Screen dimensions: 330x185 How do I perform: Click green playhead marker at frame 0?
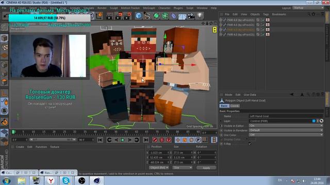click(13, 132)
